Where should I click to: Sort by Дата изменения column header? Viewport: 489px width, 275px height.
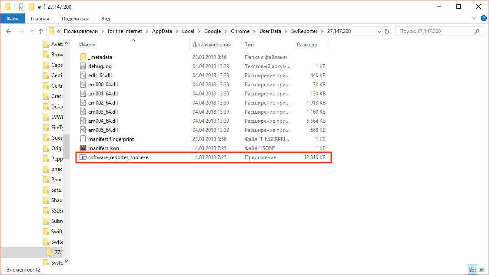pos(211,45)
